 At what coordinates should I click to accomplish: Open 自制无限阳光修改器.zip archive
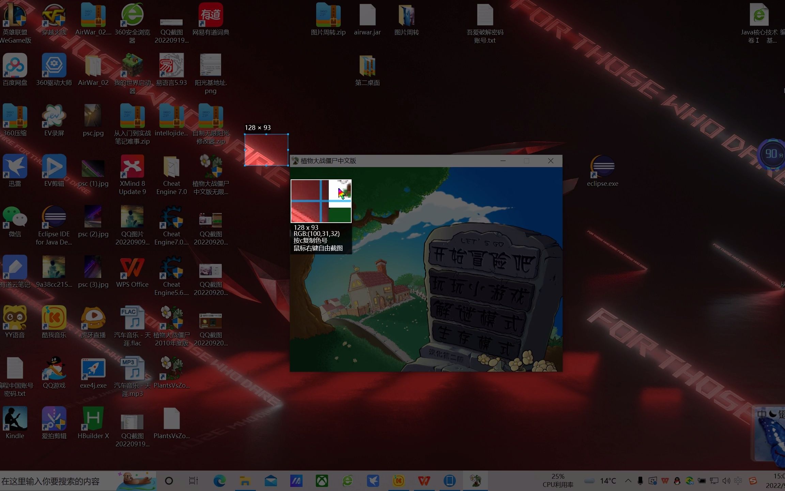coord(211,123)
